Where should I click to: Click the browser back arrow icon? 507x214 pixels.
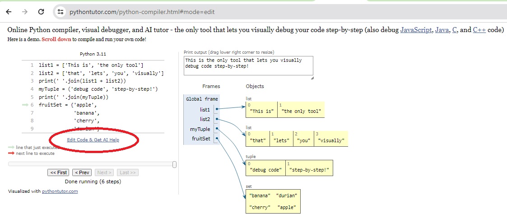coord(9,12)
